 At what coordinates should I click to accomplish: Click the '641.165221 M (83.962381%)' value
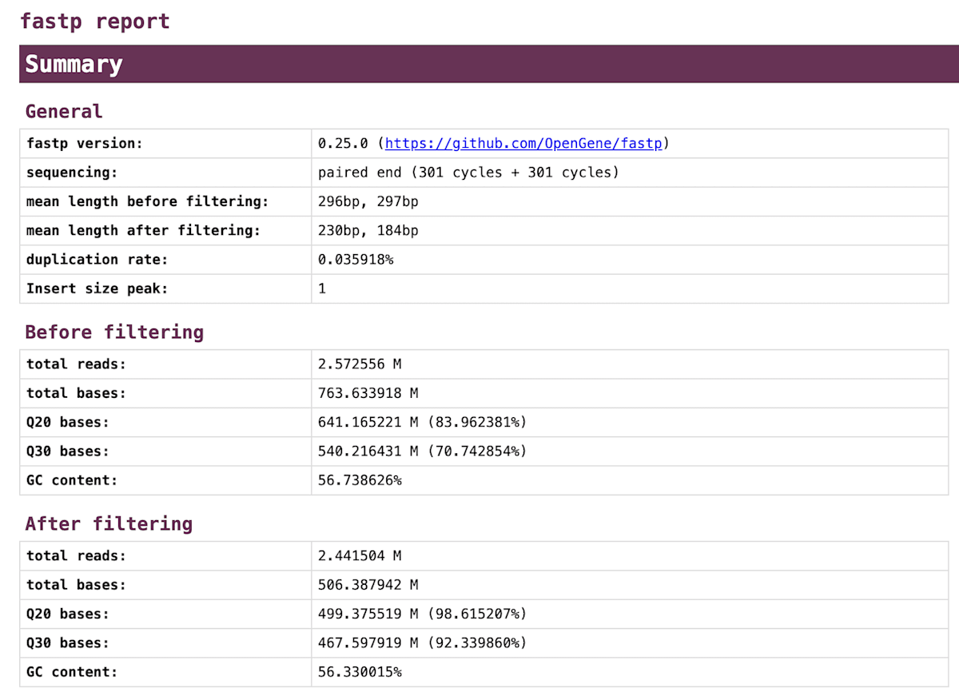[423, 422]
